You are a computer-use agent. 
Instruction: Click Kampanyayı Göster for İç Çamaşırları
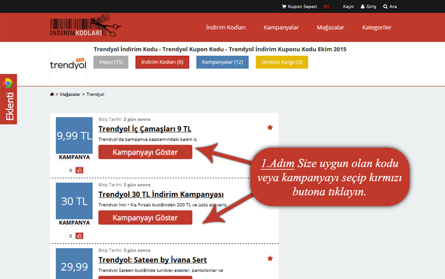[146, 152]
